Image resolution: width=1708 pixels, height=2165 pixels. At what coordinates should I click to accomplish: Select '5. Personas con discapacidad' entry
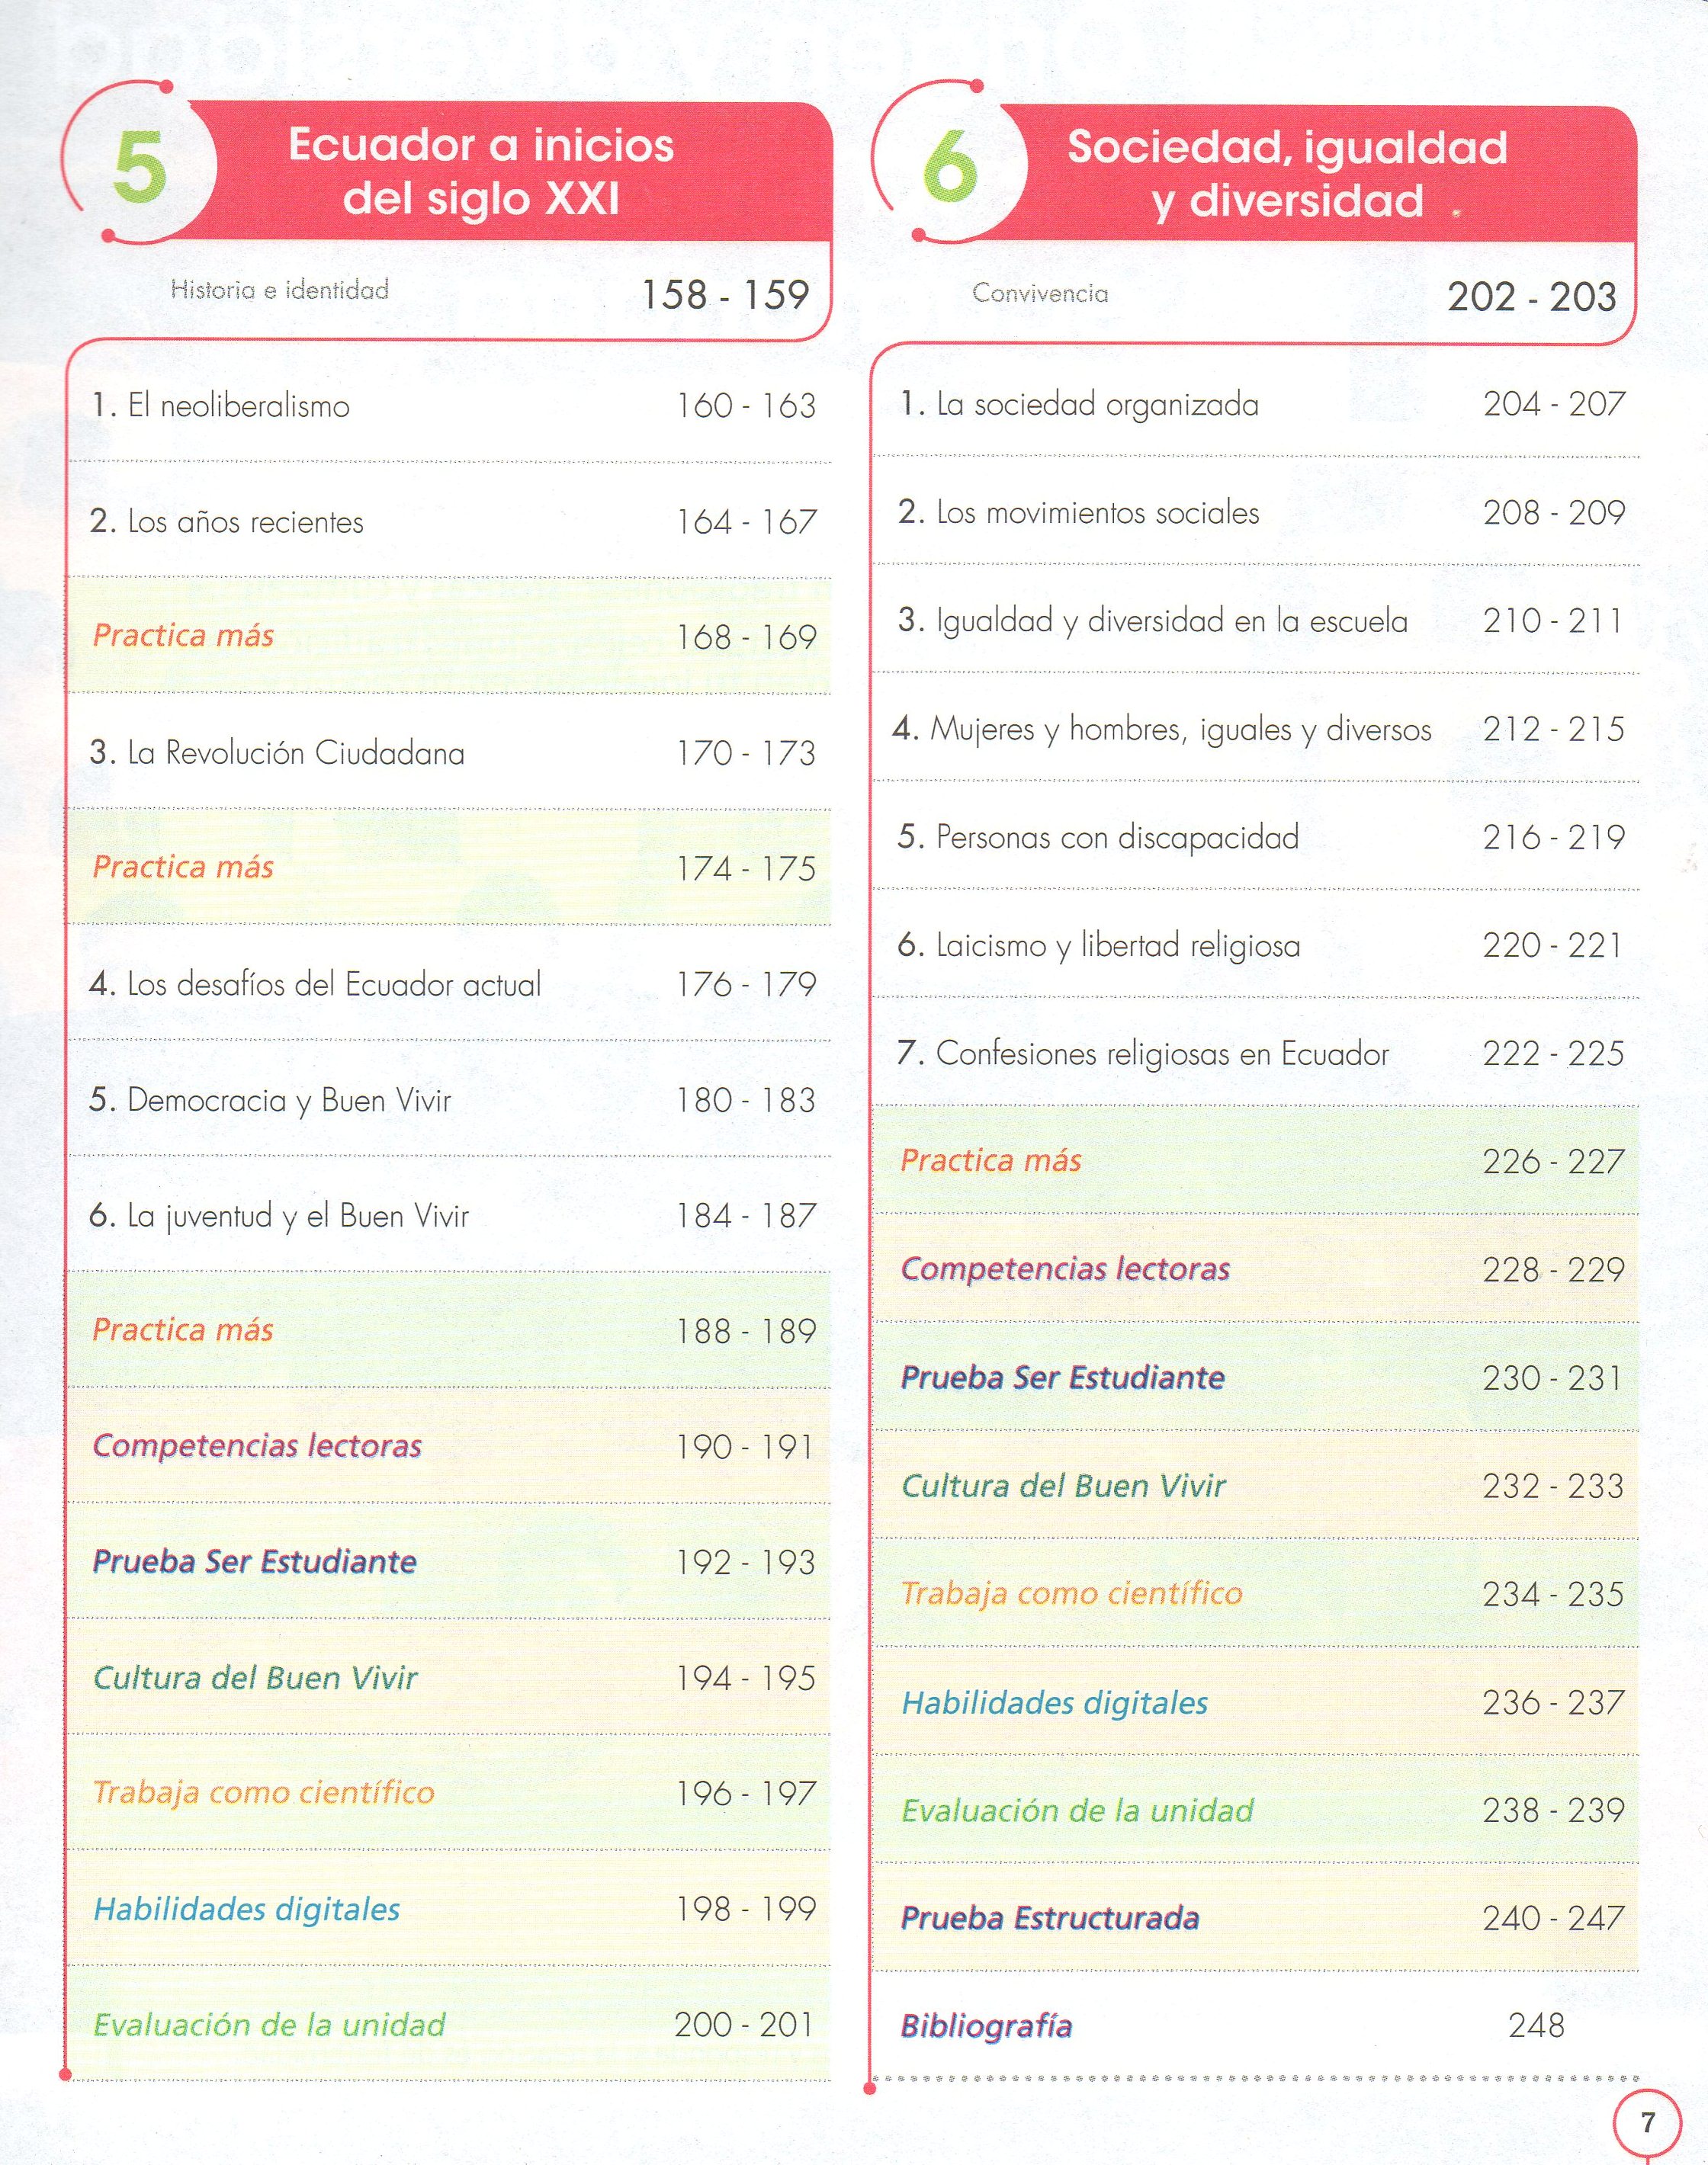tap(1098, 836)
